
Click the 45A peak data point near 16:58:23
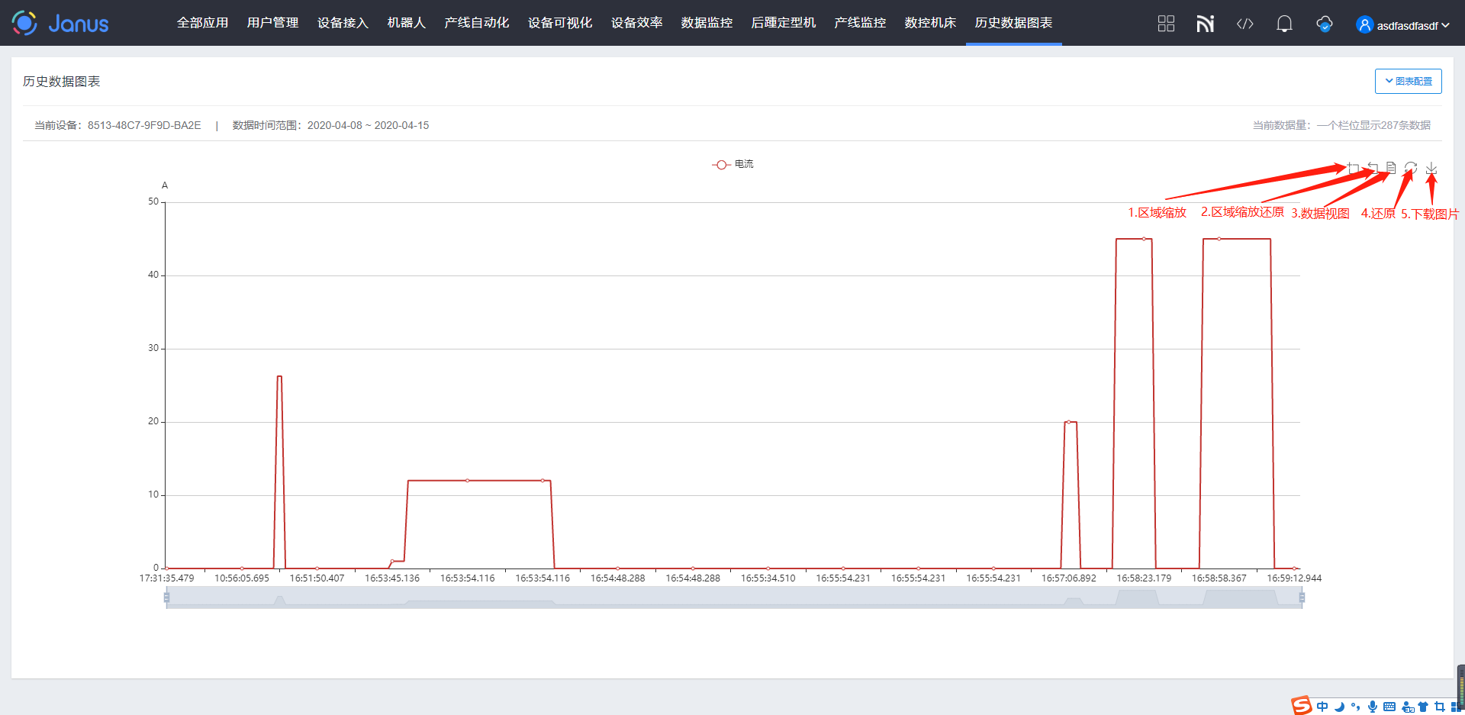(1144, 239)
